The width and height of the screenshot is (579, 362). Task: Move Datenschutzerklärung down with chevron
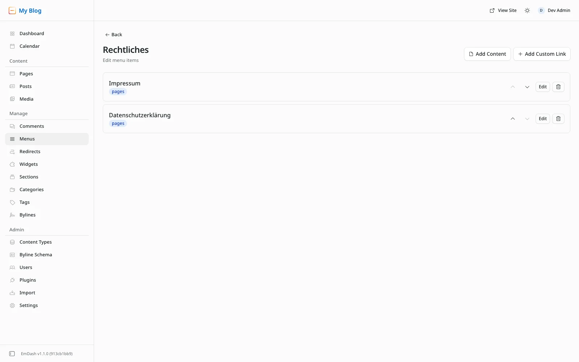click(x=527, y=119)
